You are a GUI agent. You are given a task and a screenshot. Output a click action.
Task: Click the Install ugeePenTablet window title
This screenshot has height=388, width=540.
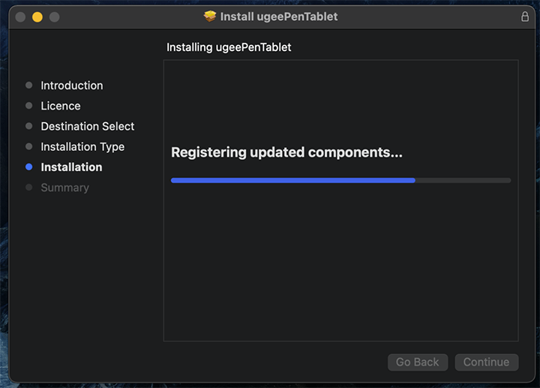point(279,17)
